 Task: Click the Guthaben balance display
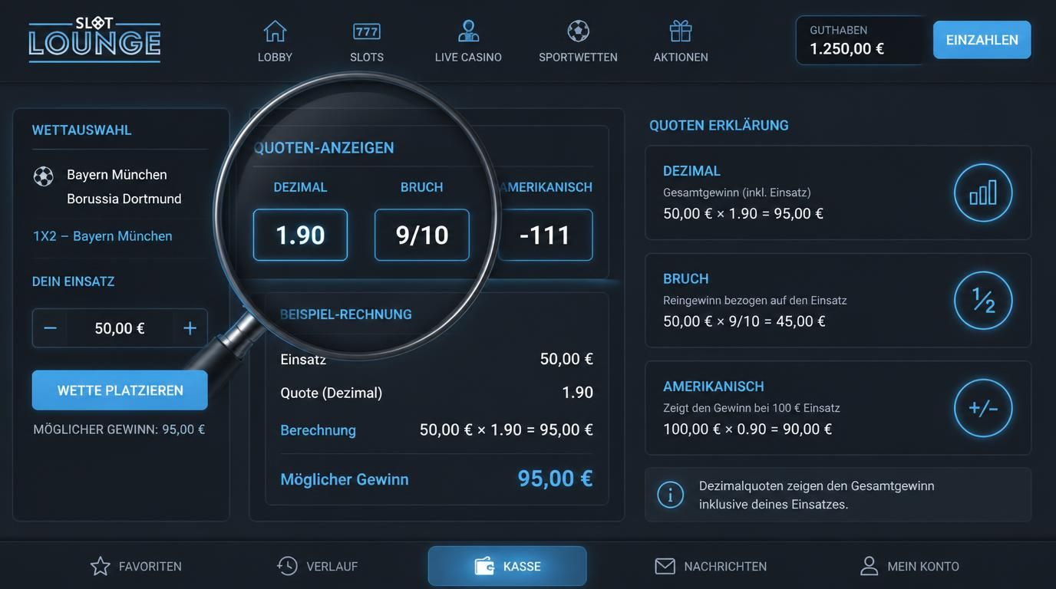[x=861, y=40]
